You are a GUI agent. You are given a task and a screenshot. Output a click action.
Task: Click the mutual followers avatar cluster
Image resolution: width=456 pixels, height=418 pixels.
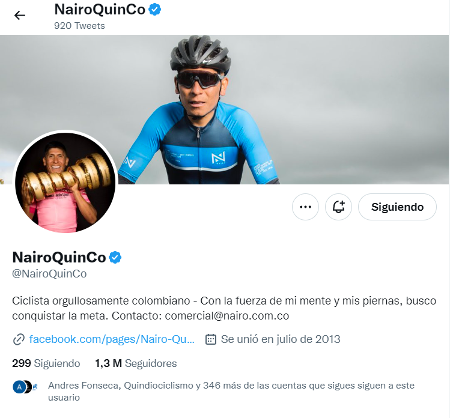[x=25, y=387]
